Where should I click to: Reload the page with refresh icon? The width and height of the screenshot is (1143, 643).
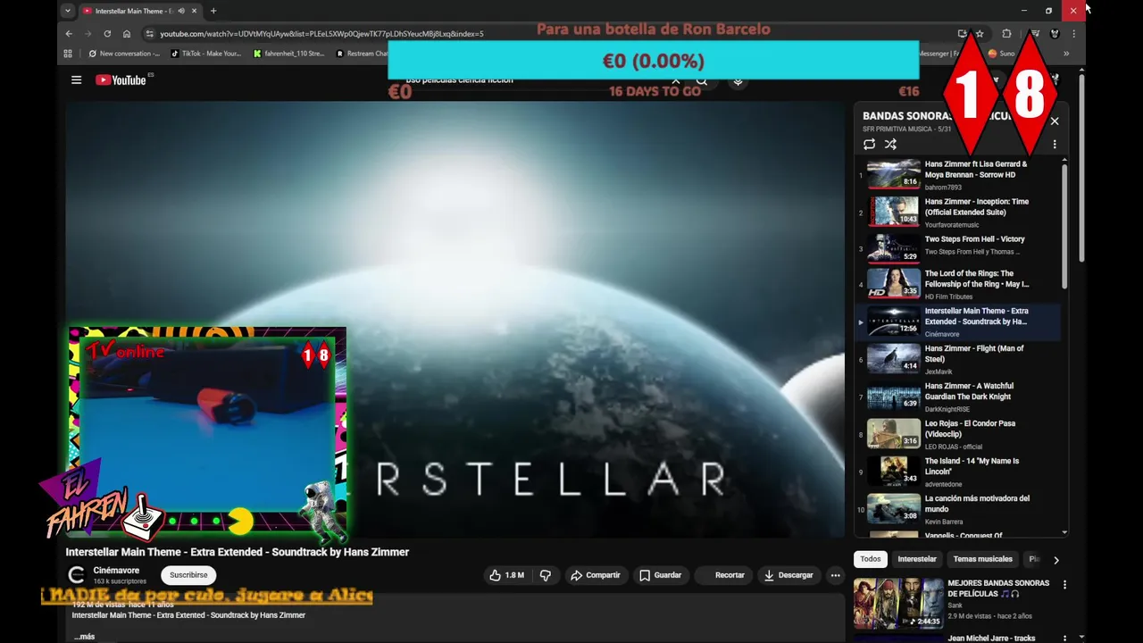pyautogui.click(x=107, y=34)
